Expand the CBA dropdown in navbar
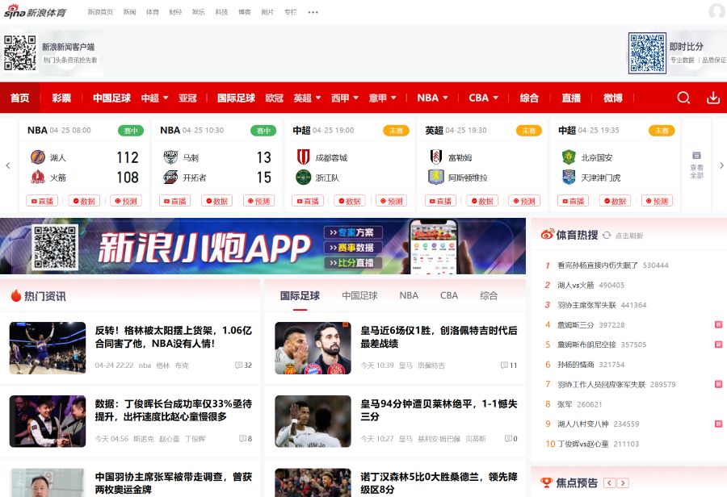 (494, 98)
